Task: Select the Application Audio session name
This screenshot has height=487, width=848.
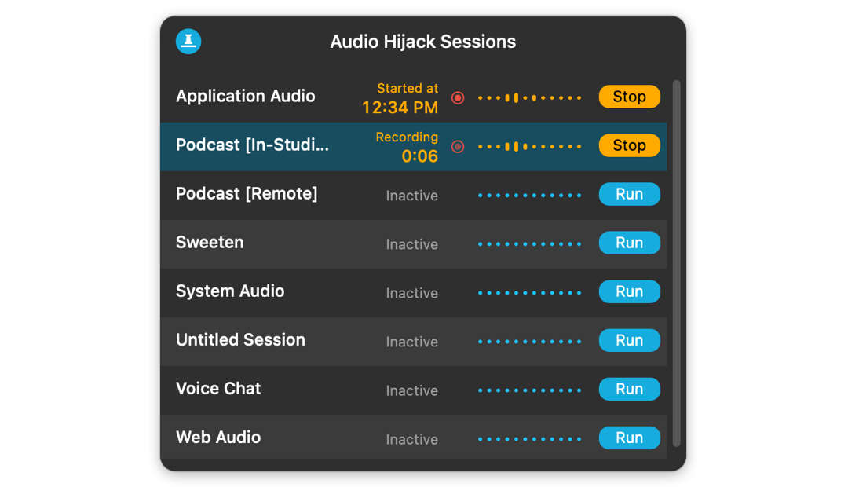Action: point(246,97)
